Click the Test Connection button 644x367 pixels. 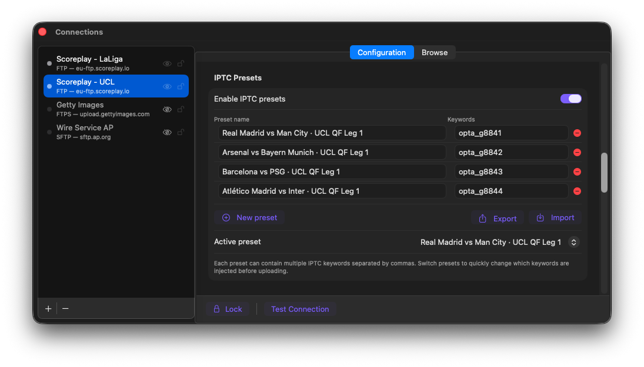click(x=300, y=309)
